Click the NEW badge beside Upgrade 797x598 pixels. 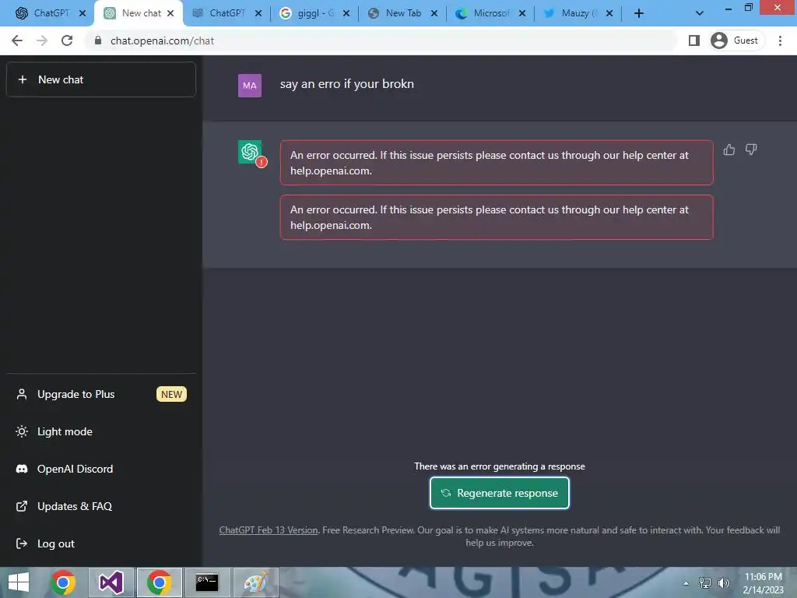(x=171, y=394)
